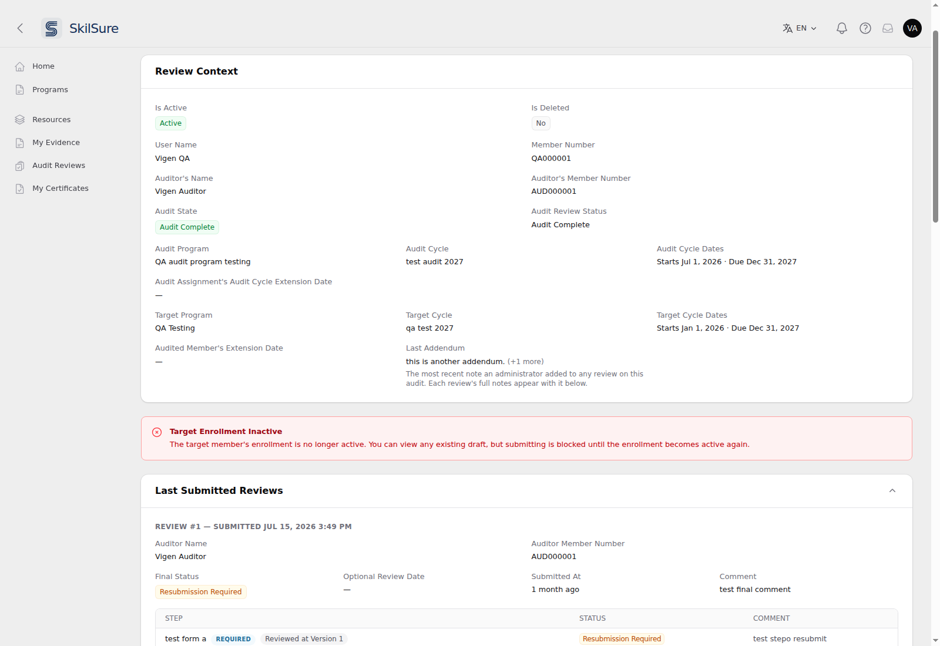940x646 pixels.
Task: Open the inbox tray icon
Action: click(888, 28)
